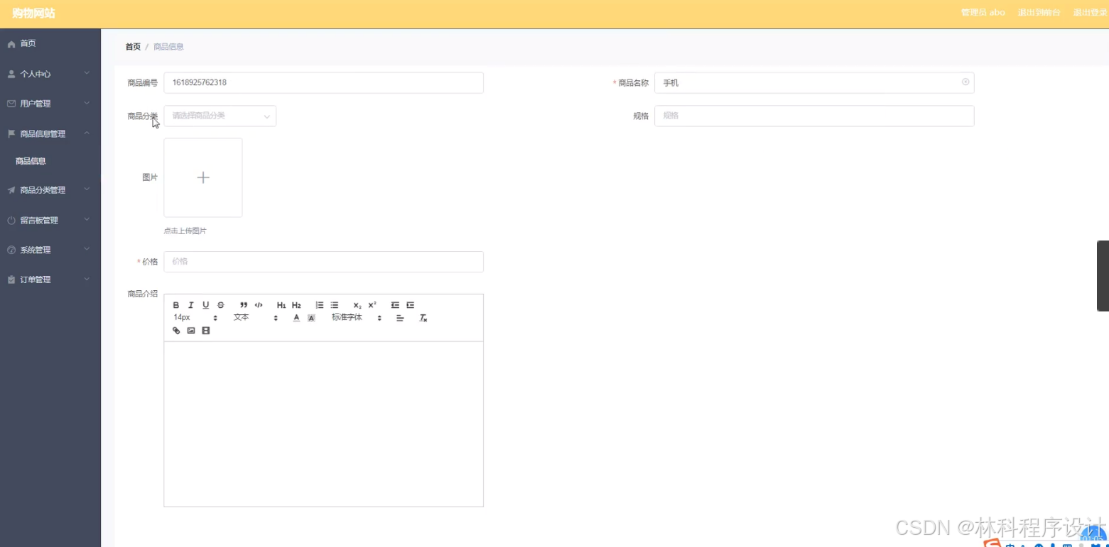Insert an image via the editor toolbar

pyautogui.click(x=190, y=331)
